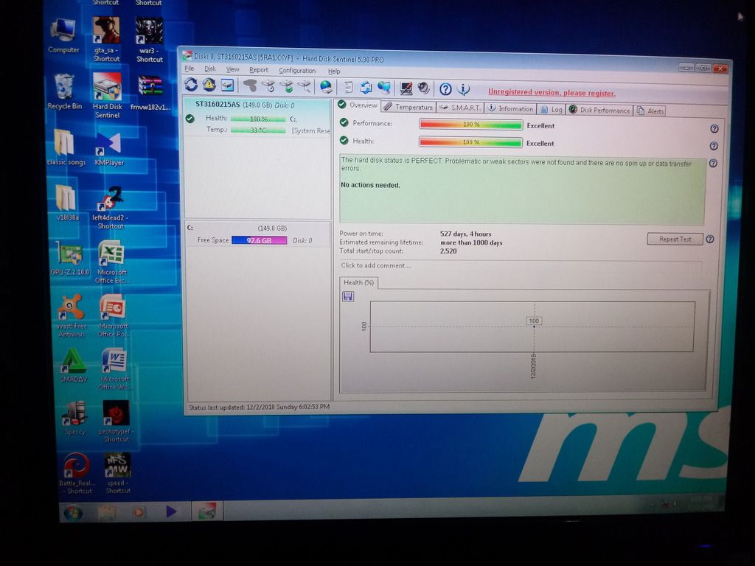Viewport: 755px width, 566px height.
Task: Click the blue question mark help icon
Action: pos(445,89)
